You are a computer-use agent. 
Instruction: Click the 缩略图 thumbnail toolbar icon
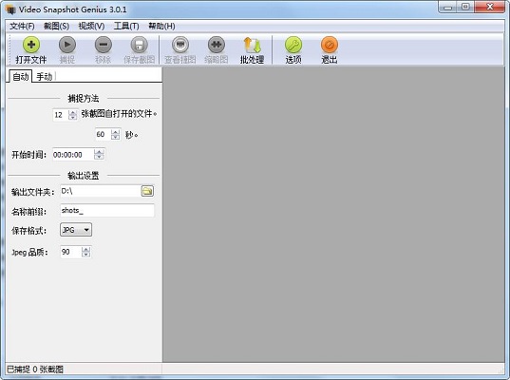pos(217,45)
